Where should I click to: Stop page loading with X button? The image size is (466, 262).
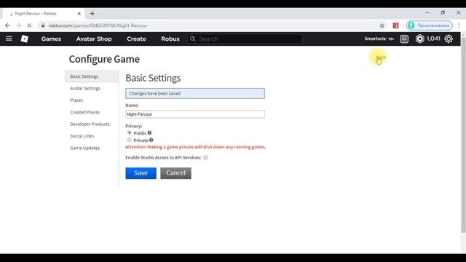coord(29,25)
